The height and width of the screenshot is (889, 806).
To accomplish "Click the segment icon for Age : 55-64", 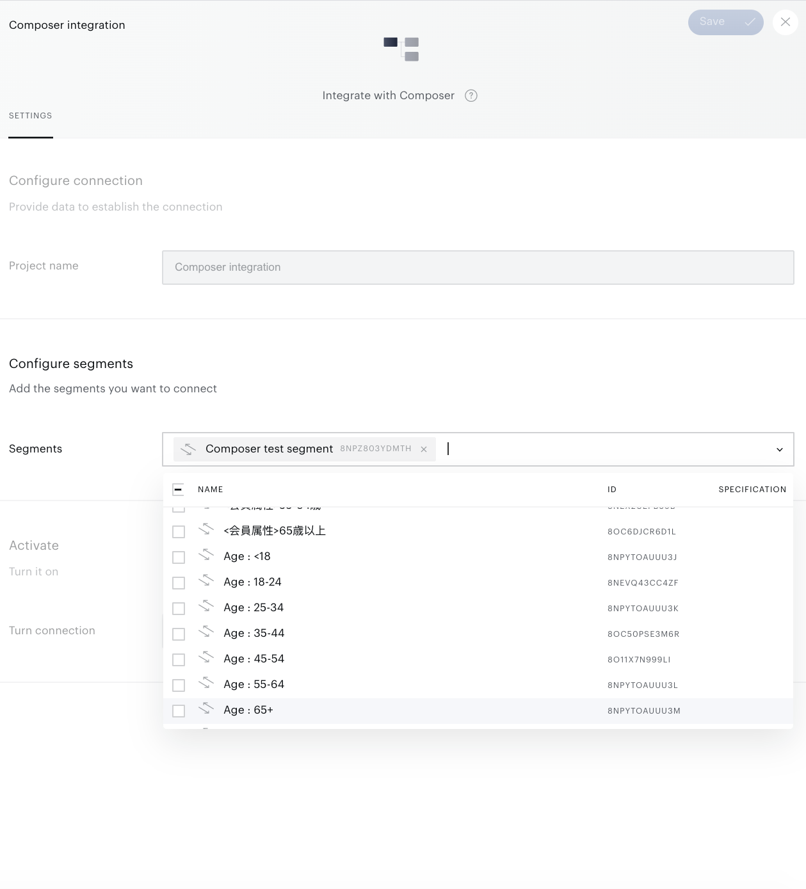I will [x=206, y=683].
